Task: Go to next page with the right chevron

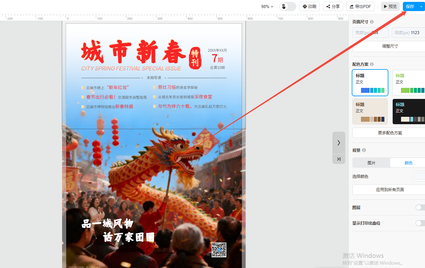Action: pyautogui.click(x=339, y=143)
